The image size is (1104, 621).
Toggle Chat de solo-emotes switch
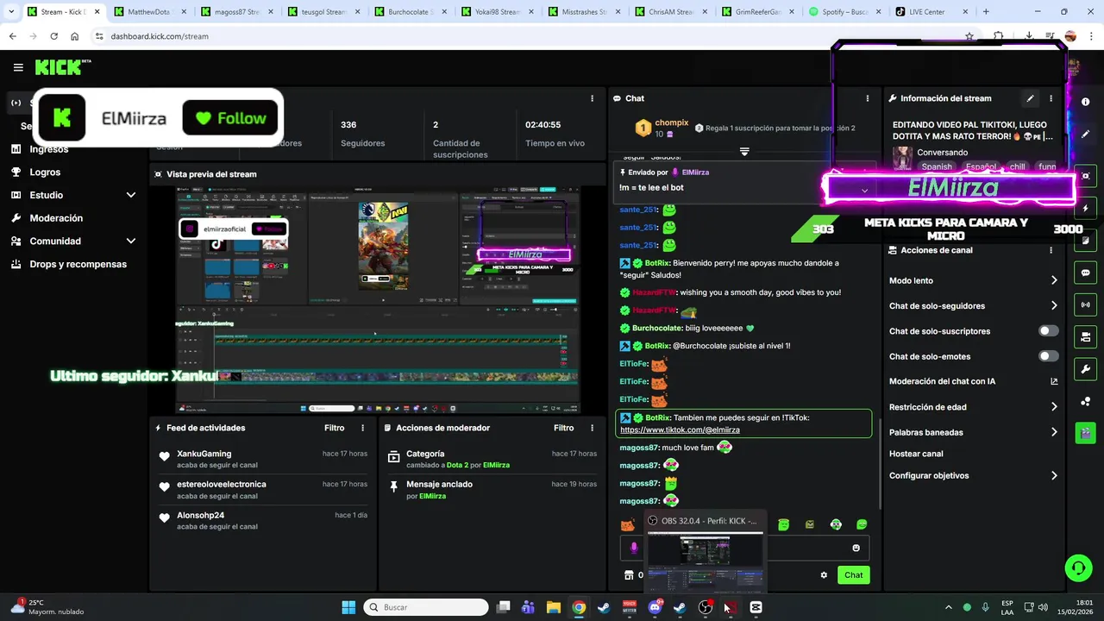[x=1048, y=356]
